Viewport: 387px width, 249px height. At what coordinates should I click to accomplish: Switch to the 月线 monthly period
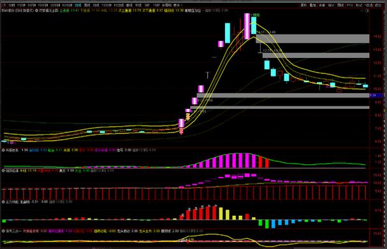pos(96,5)
